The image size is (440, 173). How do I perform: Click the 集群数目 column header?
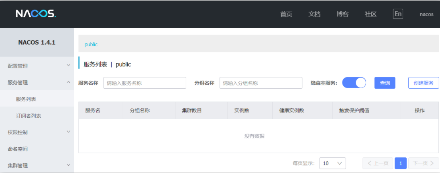(x=201, y=110)
